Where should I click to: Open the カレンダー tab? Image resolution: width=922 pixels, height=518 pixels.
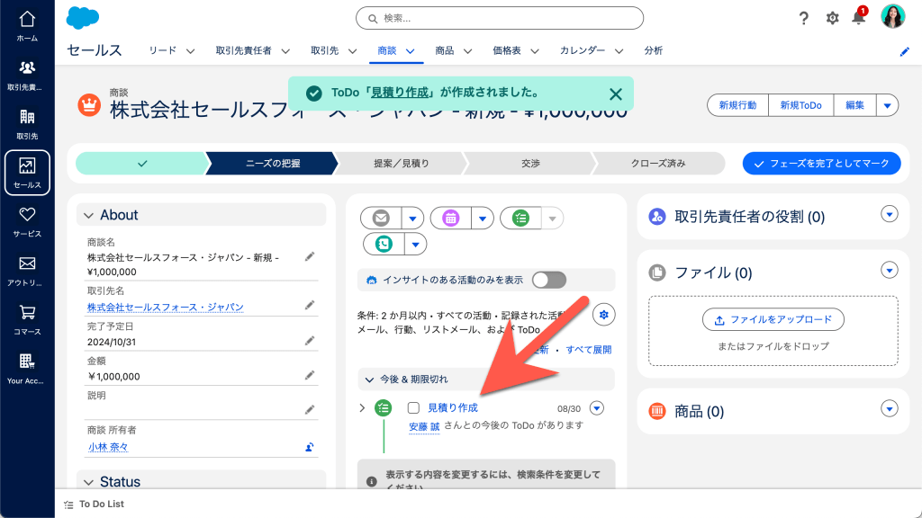(x=583, y=50)
